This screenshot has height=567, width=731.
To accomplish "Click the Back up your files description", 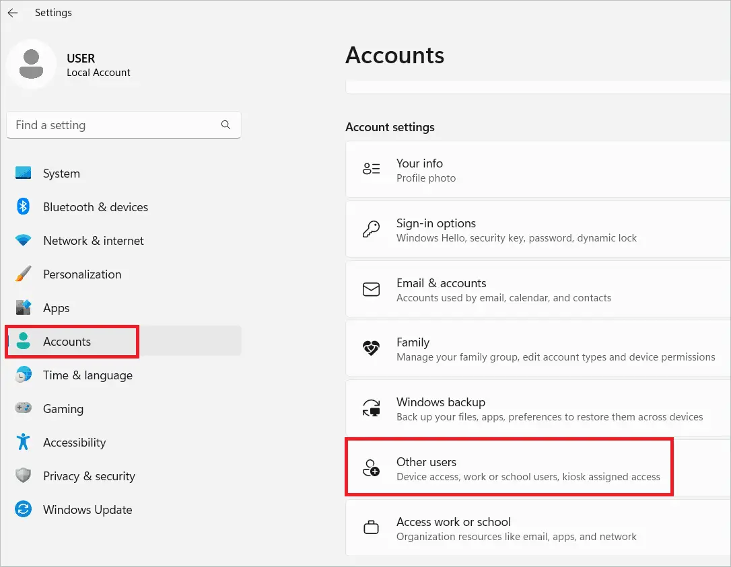I will click(550, 417).
